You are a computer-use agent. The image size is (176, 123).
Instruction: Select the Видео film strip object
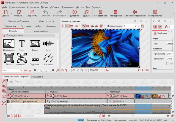coord(35,44)
